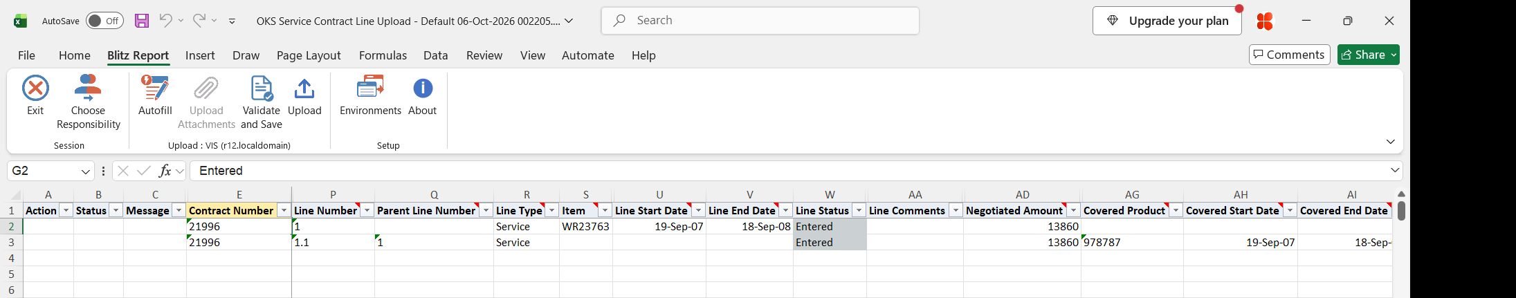Viewport: 1516px width, 298px height.
Task: Click Line Start Date cell 19-Sep-07
Action: 659,226
